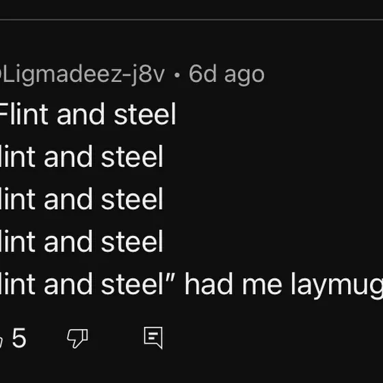This screenshot has width=383, height=383.
Task: Click the third lint and steel line
Action: coord(81,199)
